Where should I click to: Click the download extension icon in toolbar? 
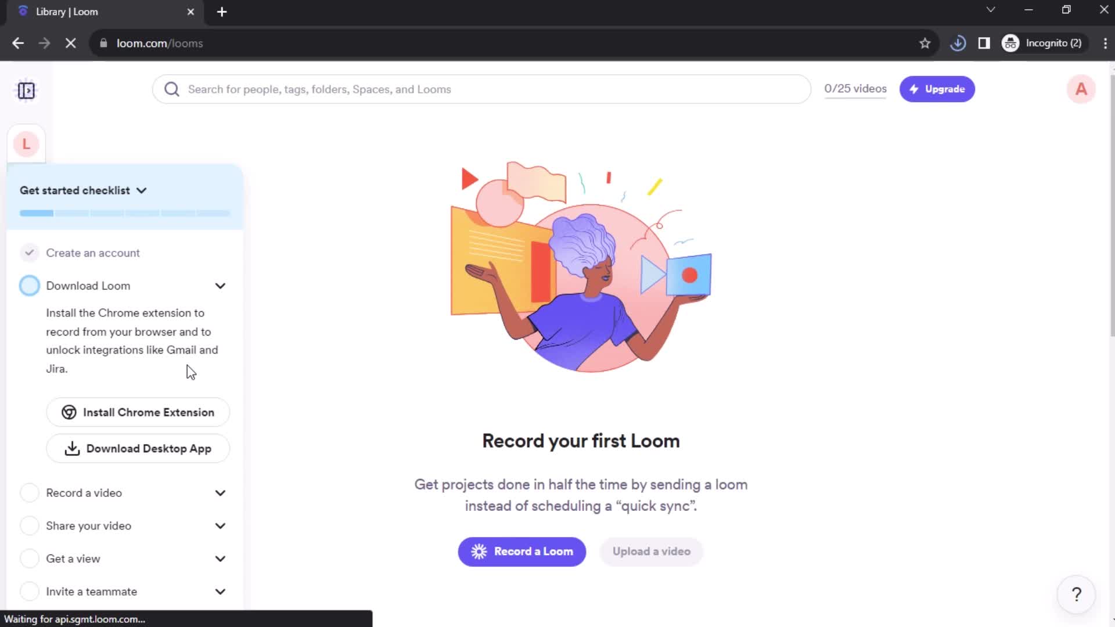959,43
